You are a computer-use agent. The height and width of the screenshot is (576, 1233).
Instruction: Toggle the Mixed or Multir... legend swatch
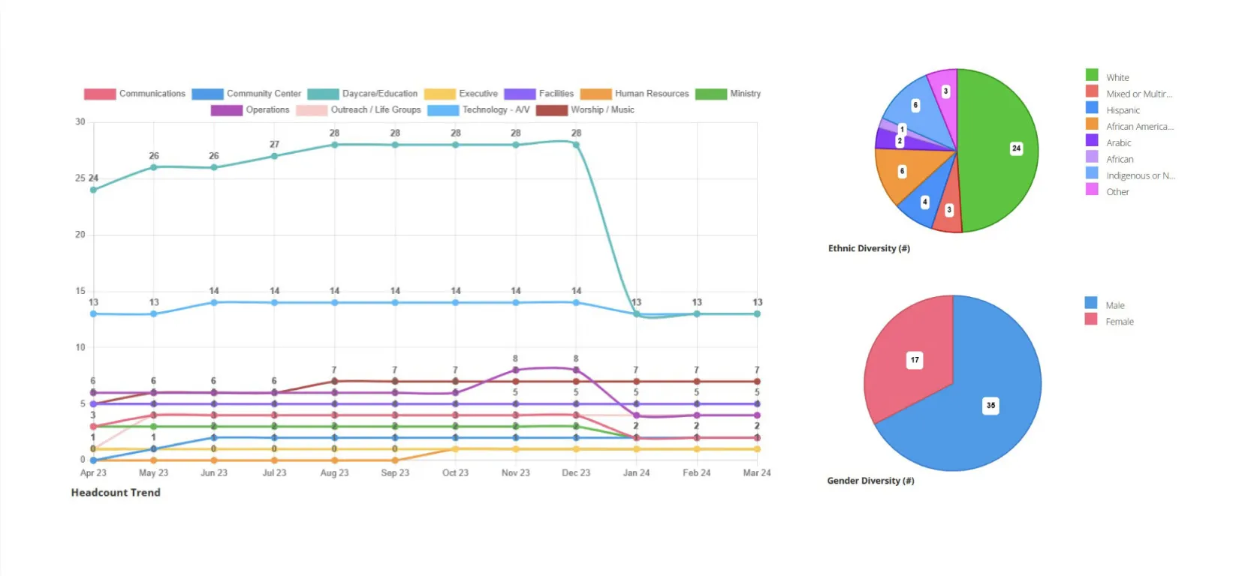coord(1092,91)
